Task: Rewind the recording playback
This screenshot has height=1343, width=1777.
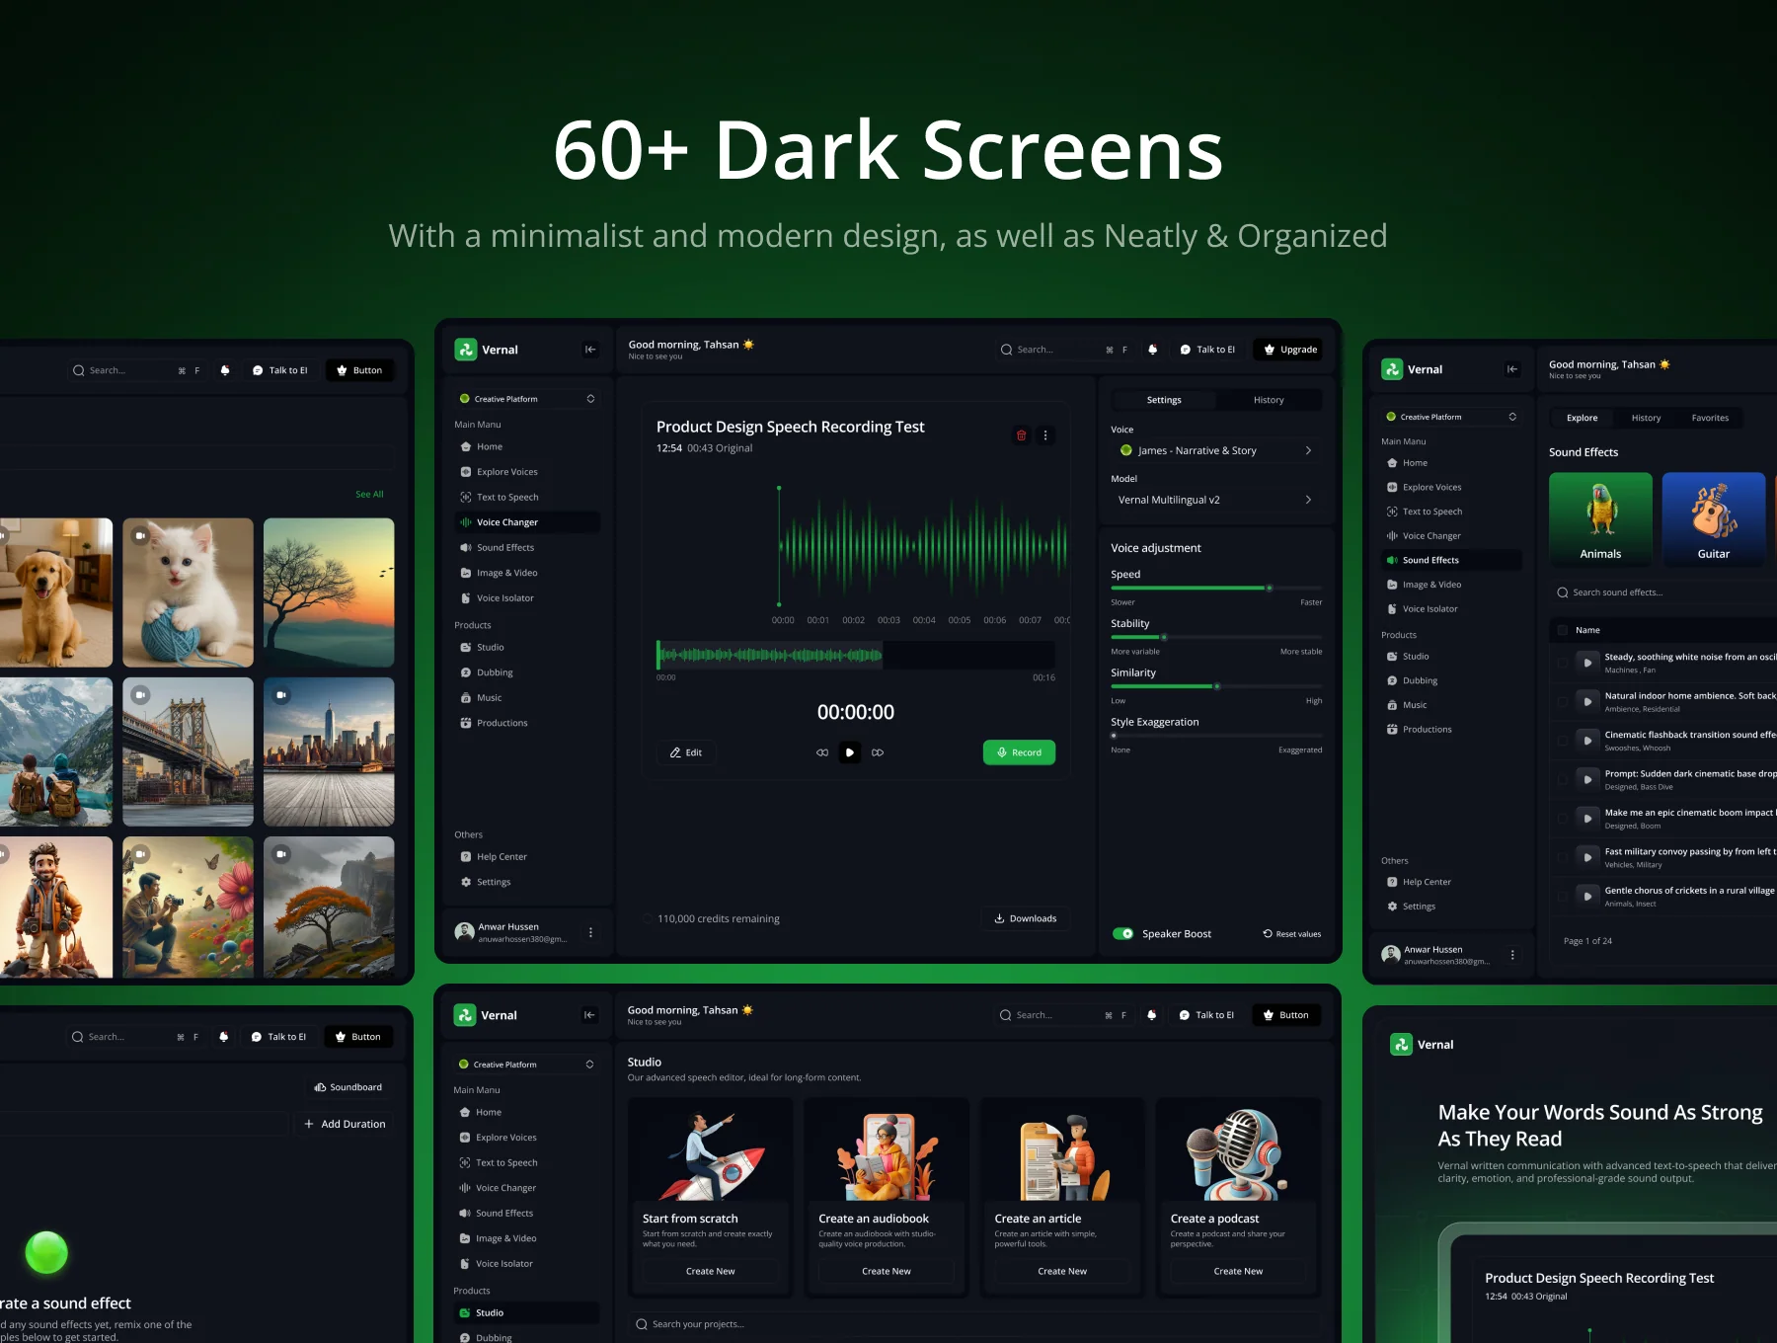Action: [822, 752]
